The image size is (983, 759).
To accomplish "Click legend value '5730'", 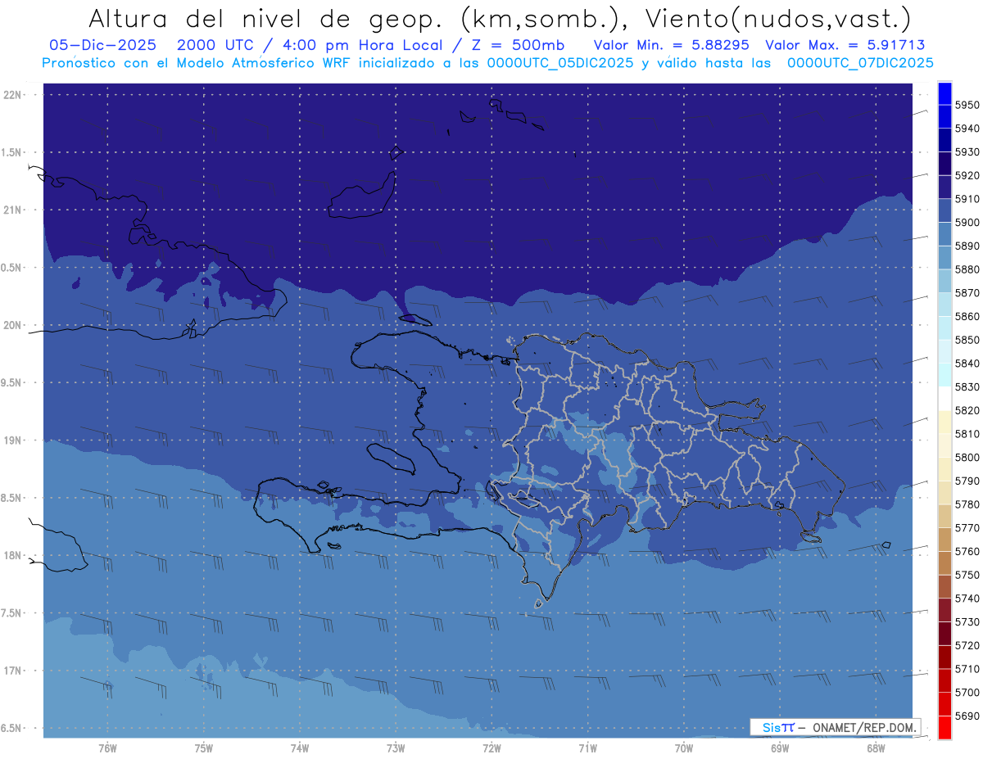I will (x=967, y=621).
